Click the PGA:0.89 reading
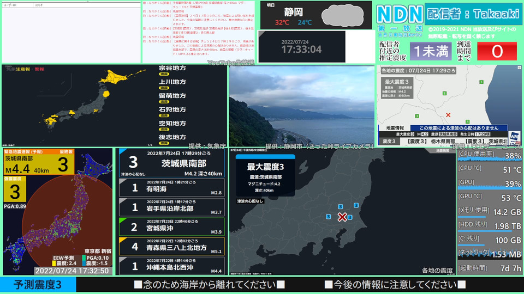Viewport: 524px width, 294px height. pyautogui.click(x=15, y=206)
